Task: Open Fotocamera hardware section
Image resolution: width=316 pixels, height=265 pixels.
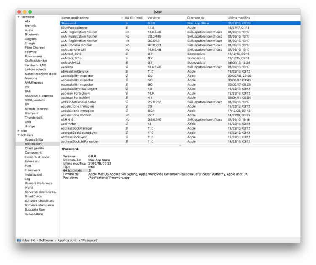Action: pyautogui.click(x=33, y=56)
